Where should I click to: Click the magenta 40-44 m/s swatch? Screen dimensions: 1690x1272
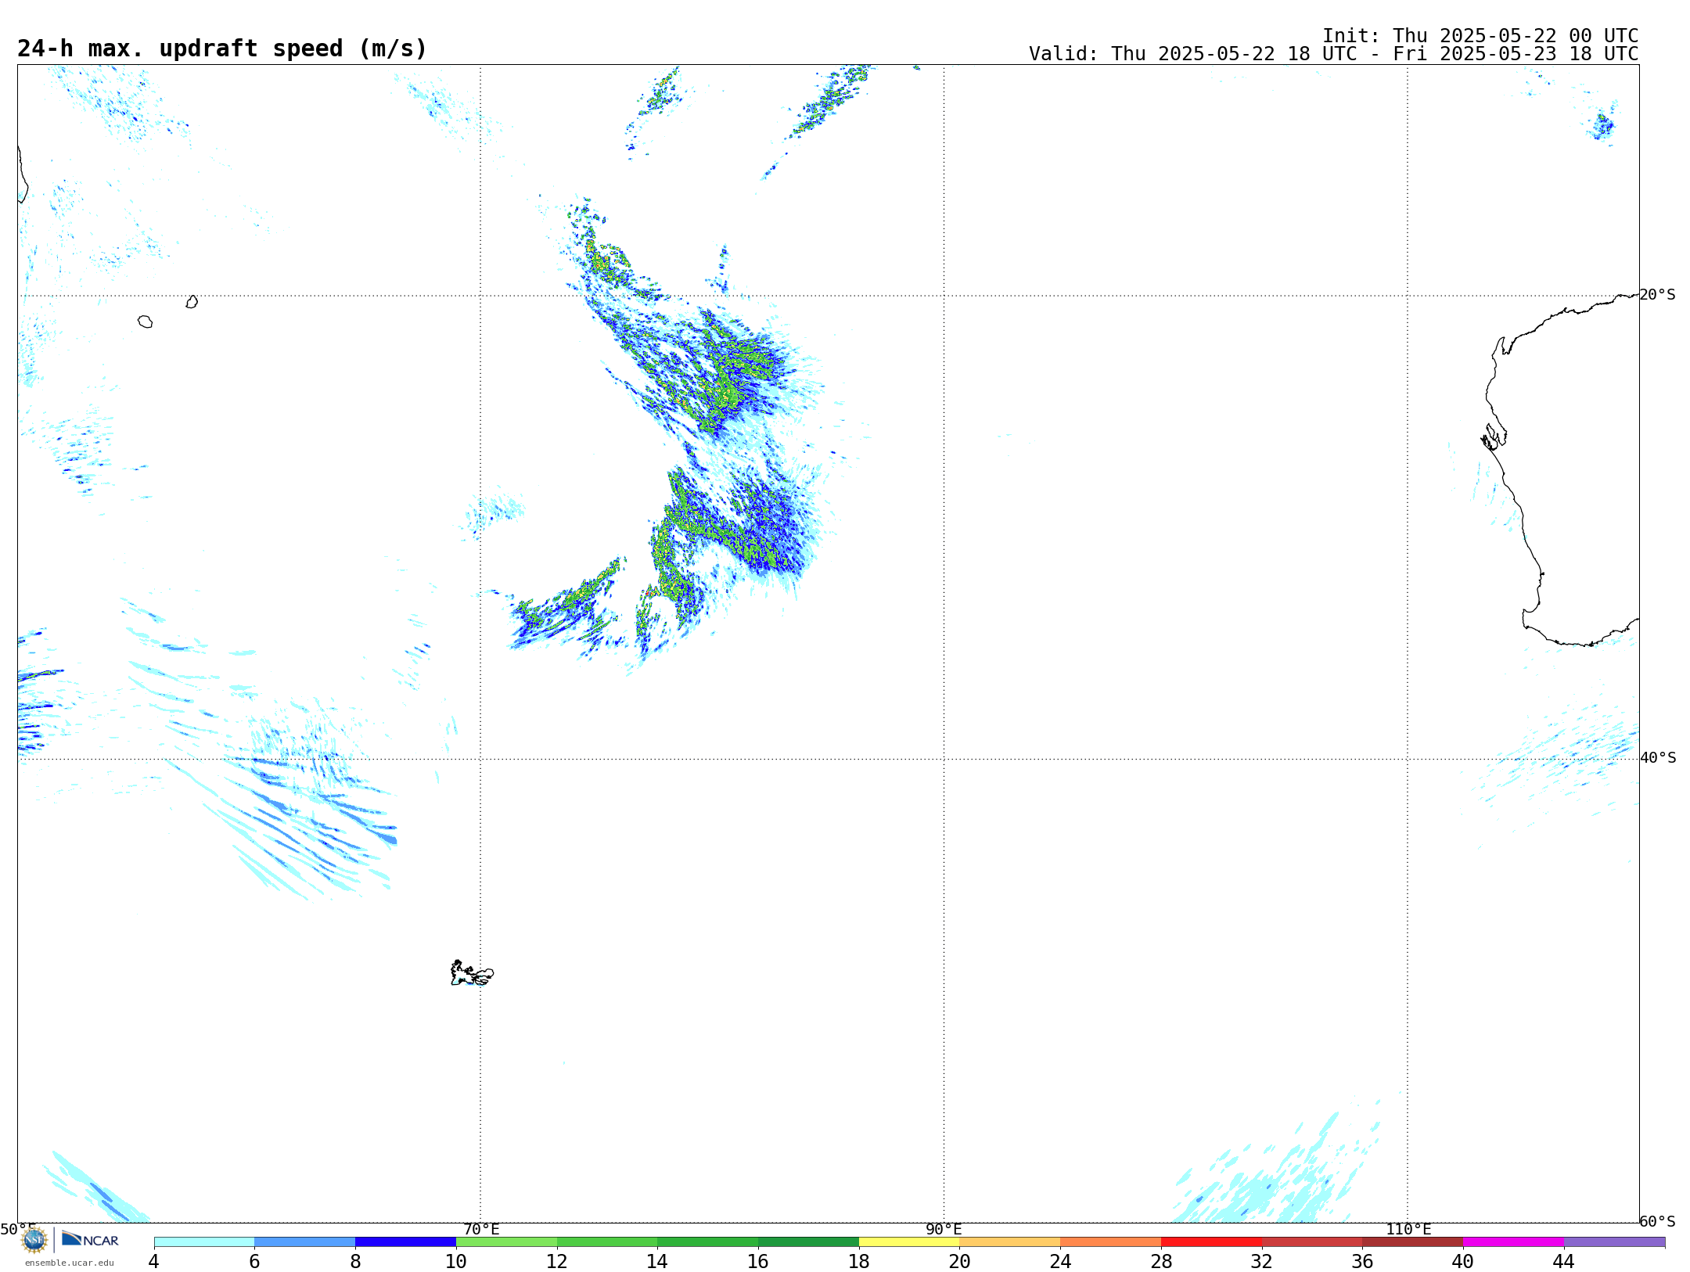[x=1513, y=1242]
